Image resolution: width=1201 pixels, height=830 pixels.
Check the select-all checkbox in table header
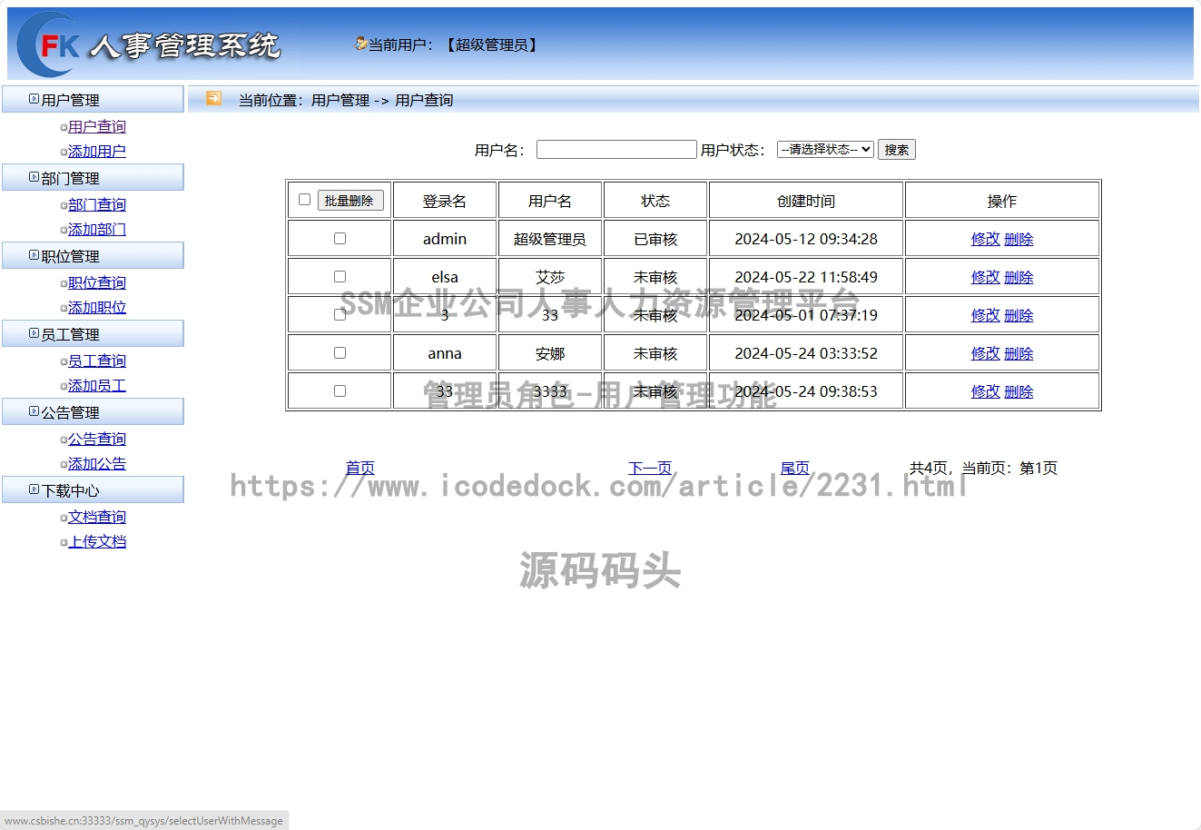305,199
